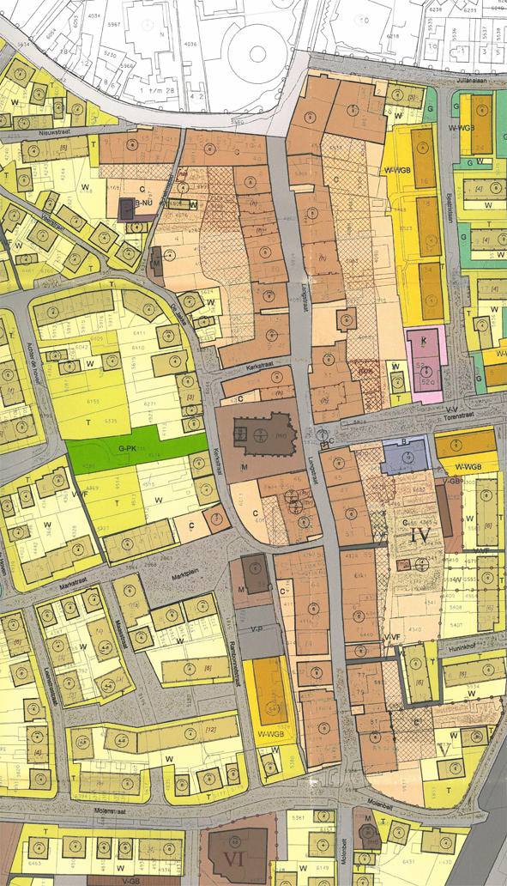The width and height of the screenshot is (507, 886).
Task: Click parcel number '6431'
Action: point(408,861)
